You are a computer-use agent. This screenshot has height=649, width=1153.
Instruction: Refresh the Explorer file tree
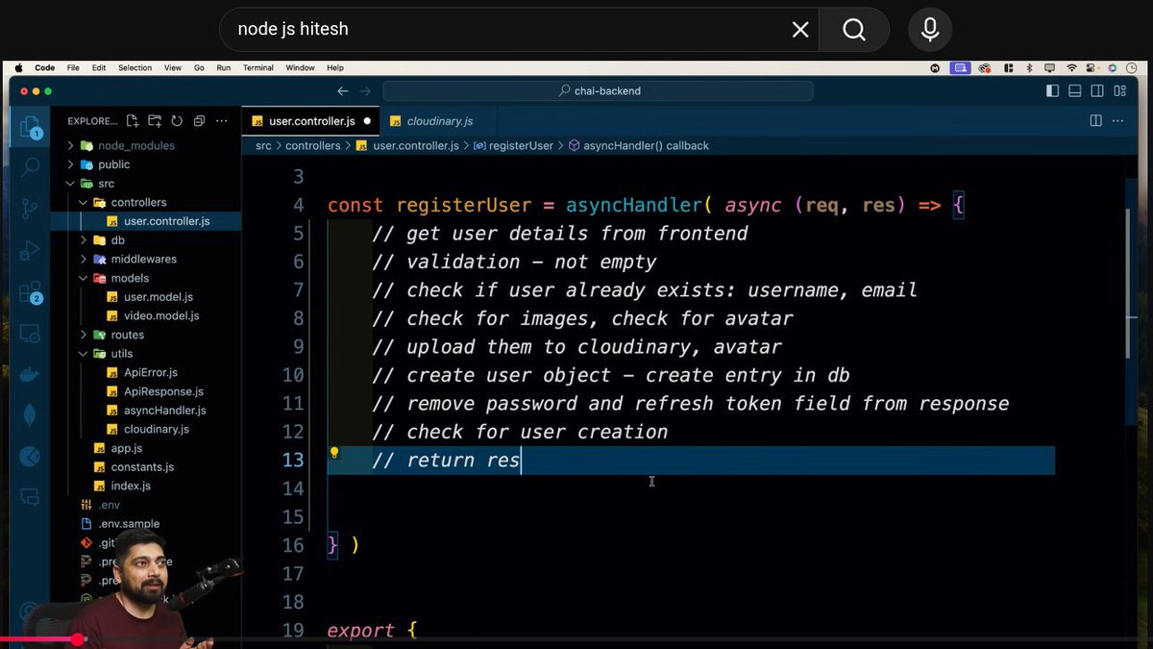pyautogui.click(x=177, y=121)
